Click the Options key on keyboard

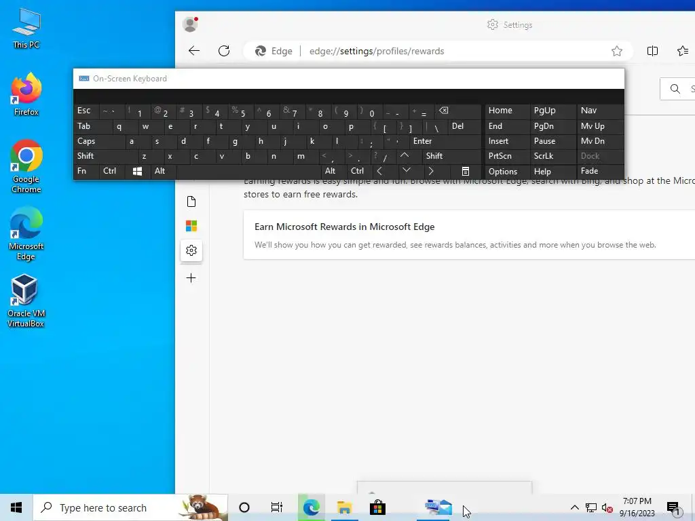pos(507,172)
